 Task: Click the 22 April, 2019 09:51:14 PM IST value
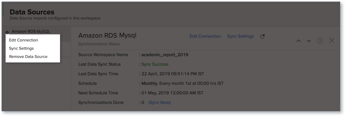[x=173, y=74]
